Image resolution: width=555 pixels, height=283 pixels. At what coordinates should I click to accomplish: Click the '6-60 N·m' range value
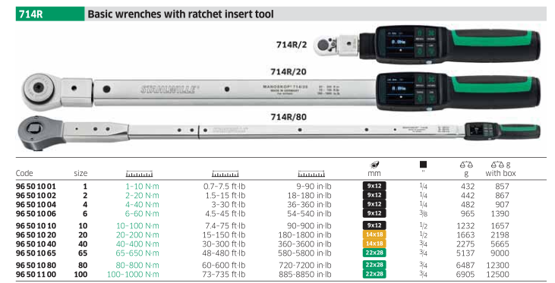pyautogui.click(x=142, y=214)
